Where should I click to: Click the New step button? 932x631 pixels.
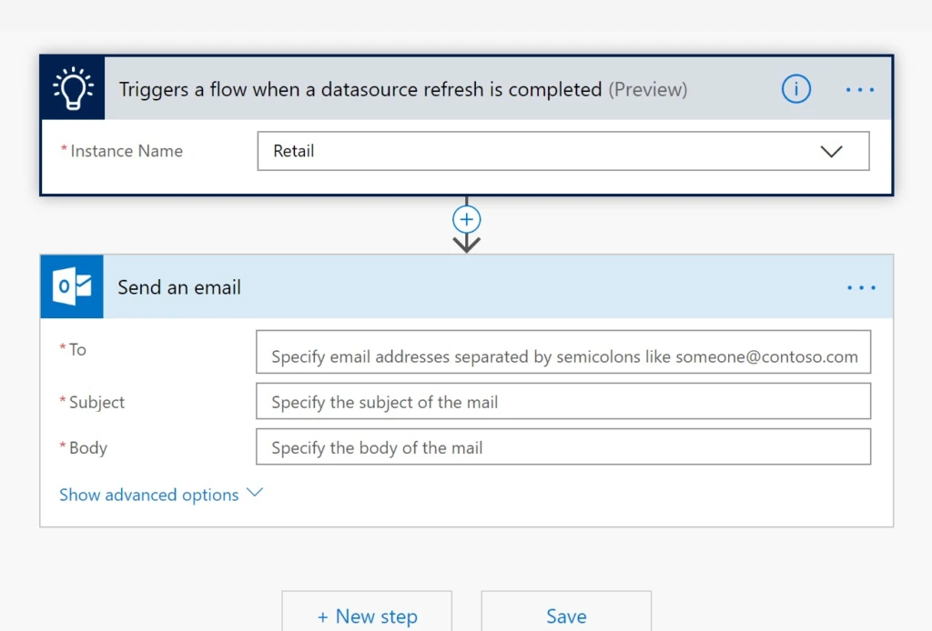click(x=367, y=616)
